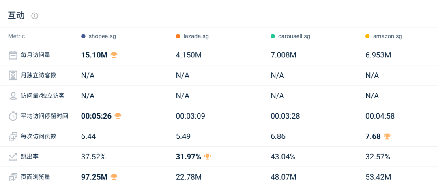This screenshot has height=185, width=438.
Task: Click the trophy next to 00:05:26
Action: 118,116
